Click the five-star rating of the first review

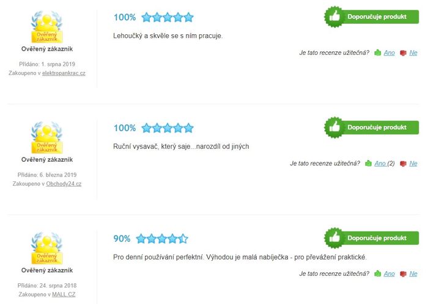click(168, 17)
